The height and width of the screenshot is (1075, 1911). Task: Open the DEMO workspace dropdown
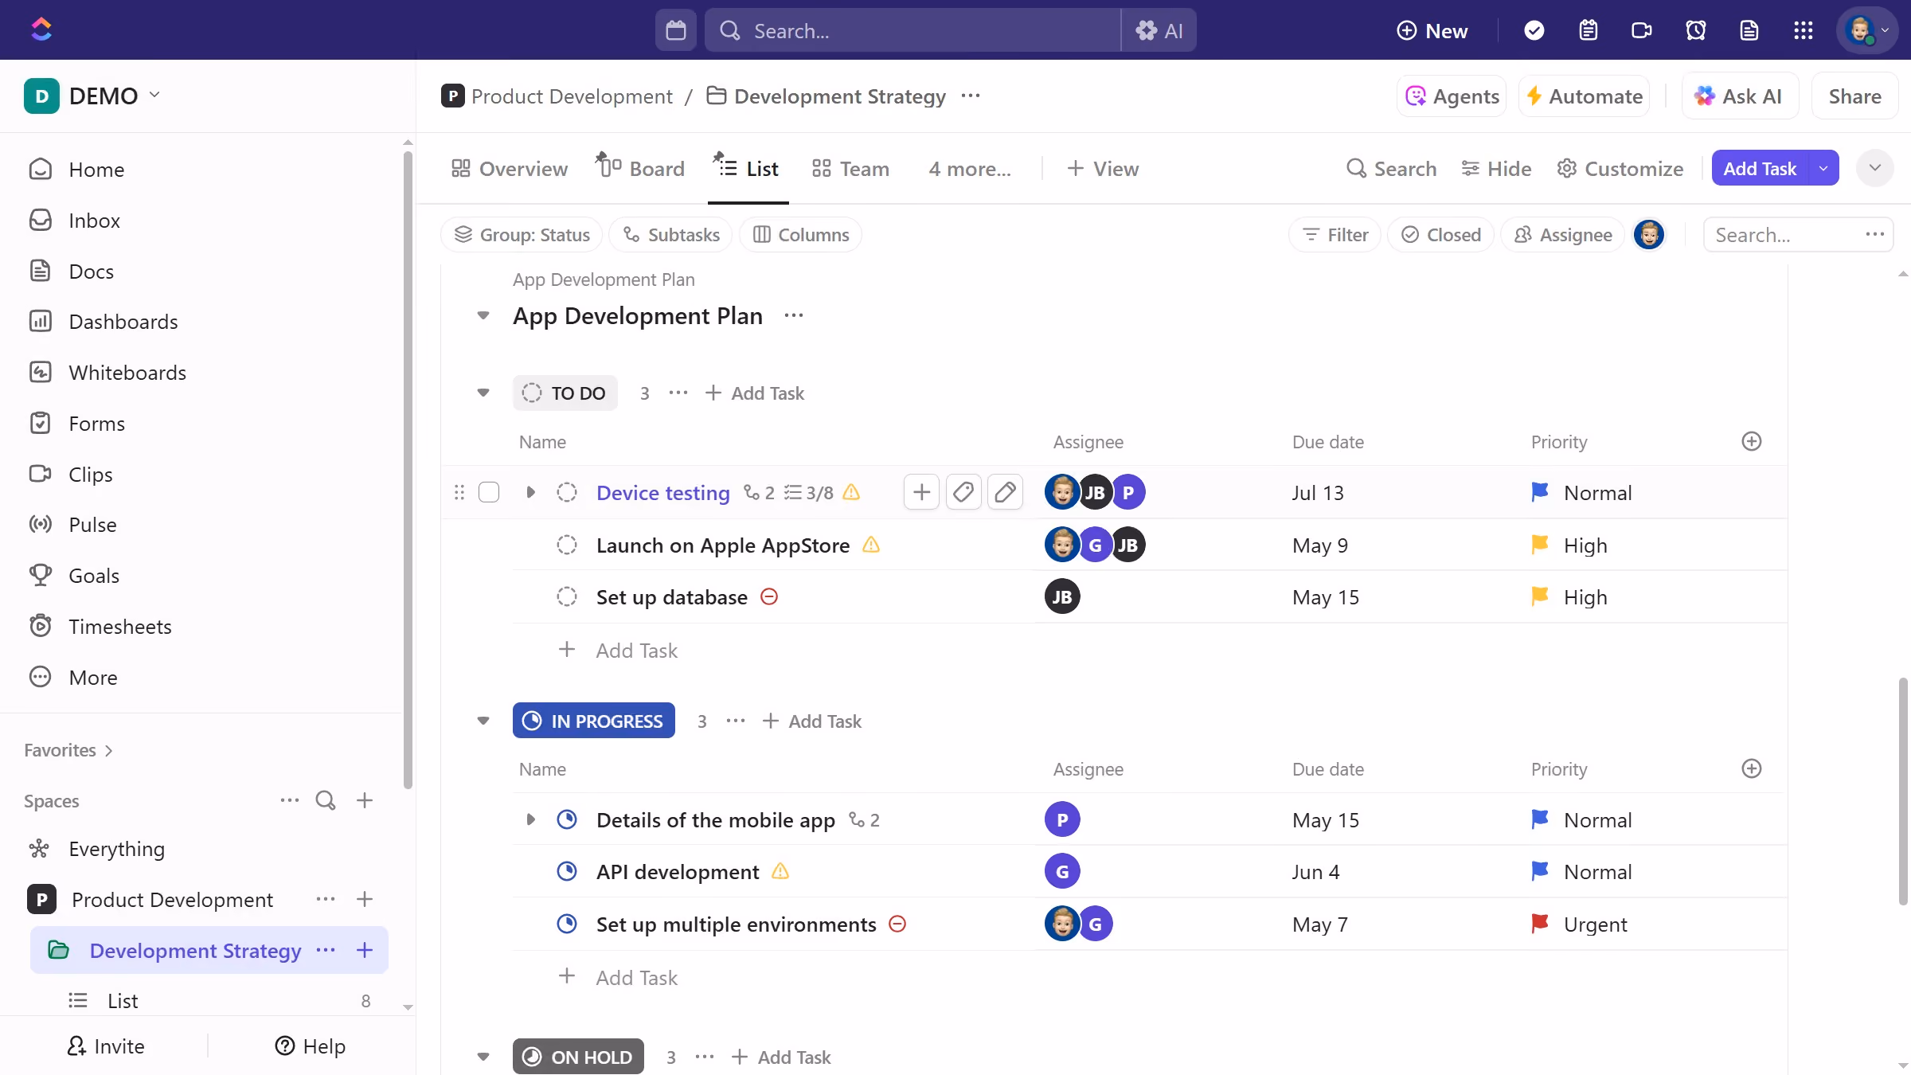coord(92,96)
